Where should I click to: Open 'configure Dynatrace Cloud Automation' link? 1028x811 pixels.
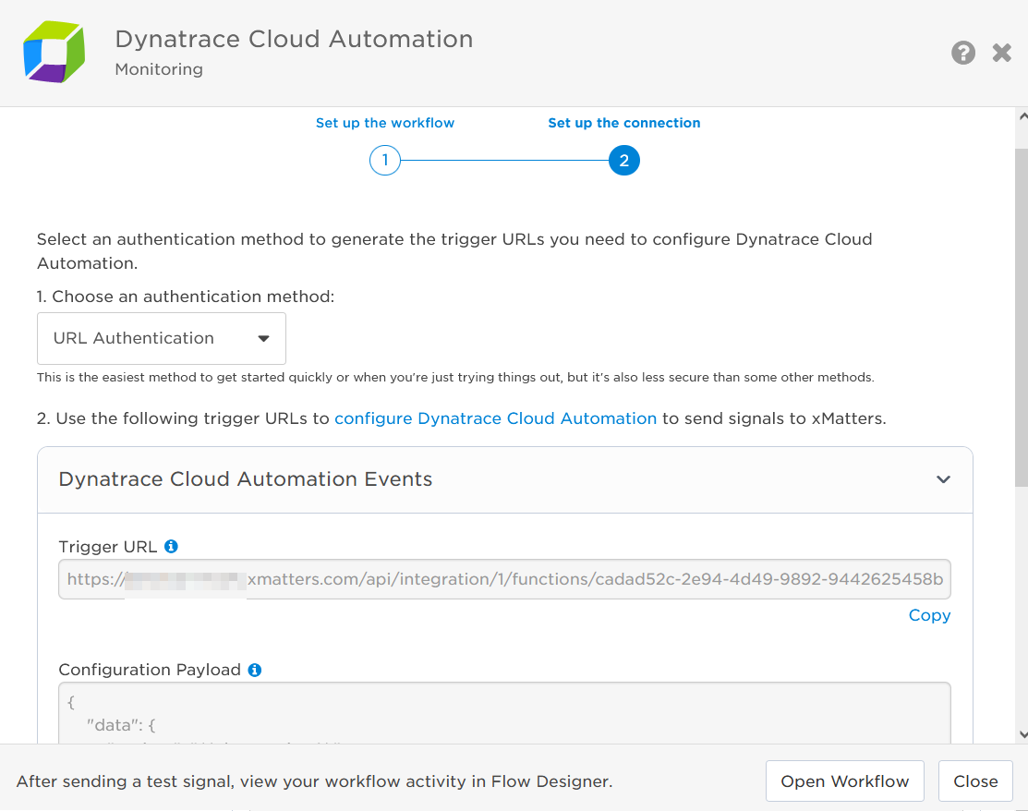pos(495,418)
